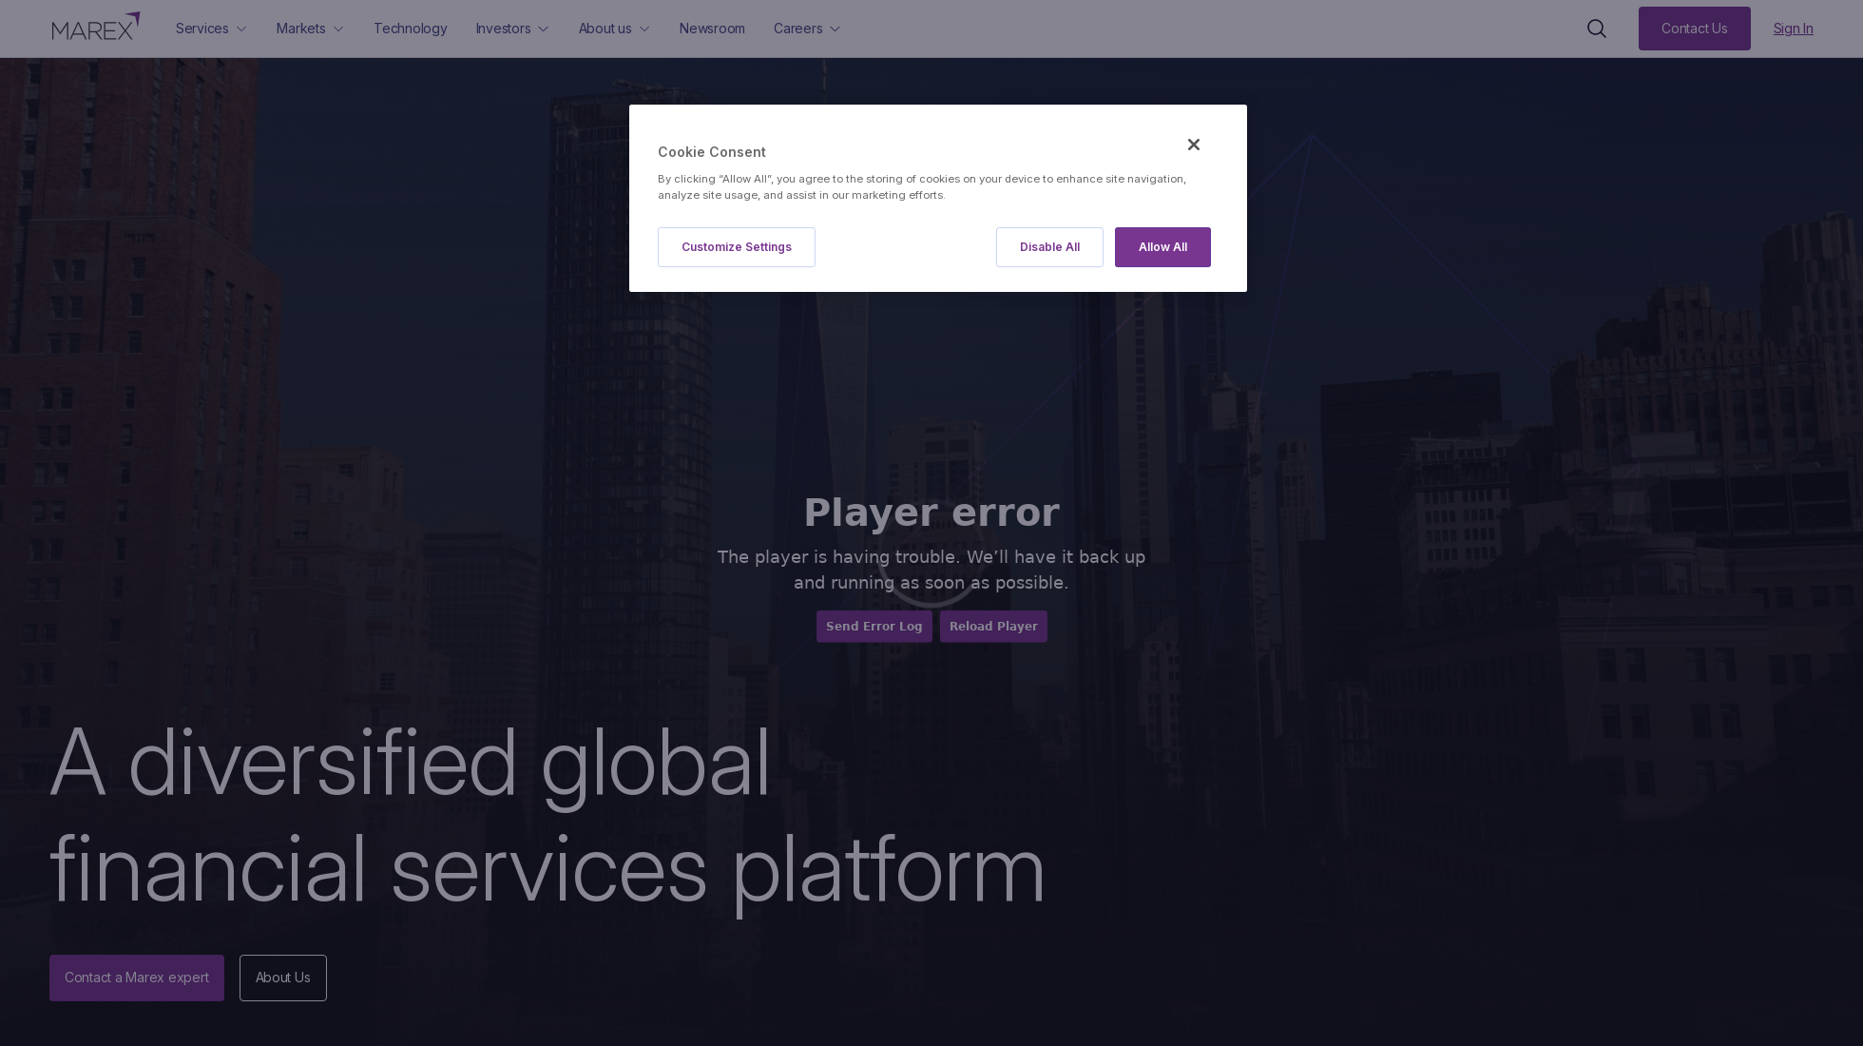
Task: Click Send Error Log button
Action: (874, 627)
